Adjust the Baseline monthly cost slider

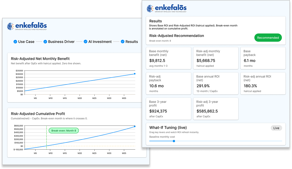point(174,141)
